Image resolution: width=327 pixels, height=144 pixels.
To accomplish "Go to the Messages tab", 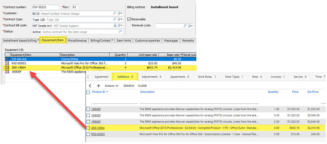I will pos(171,41).
